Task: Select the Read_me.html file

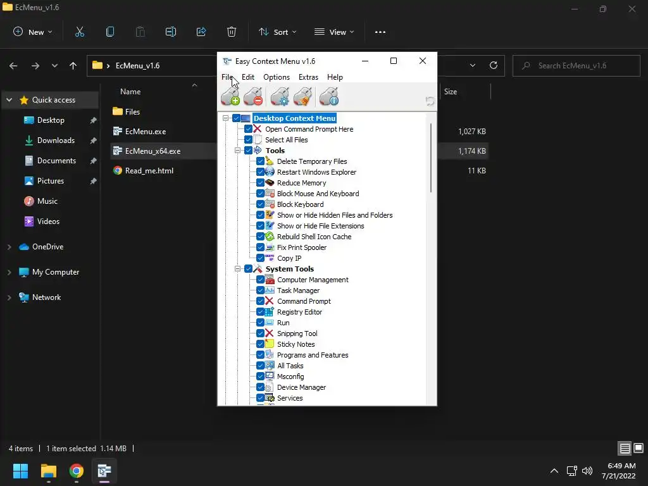Action: (149, 171)
